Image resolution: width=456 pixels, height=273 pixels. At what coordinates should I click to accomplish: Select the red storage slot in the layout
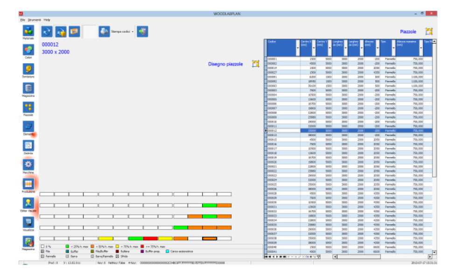[150, 239]
